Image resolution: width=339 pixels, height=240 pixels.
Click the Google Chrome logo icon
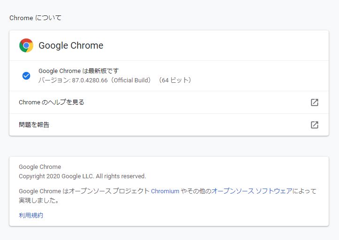point(26,45)
